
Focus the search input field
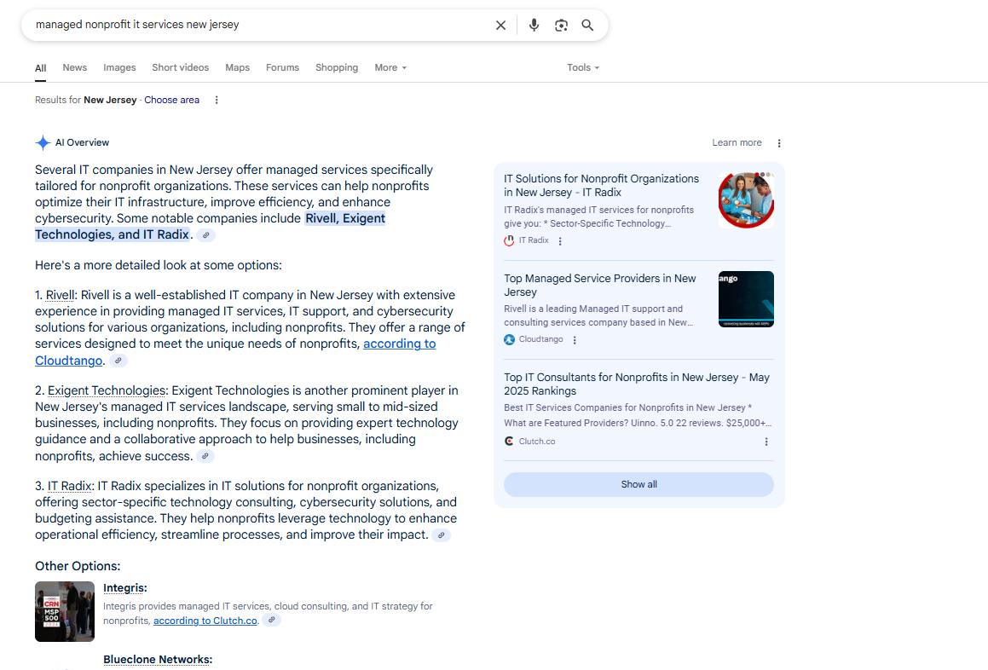(262, 26)
